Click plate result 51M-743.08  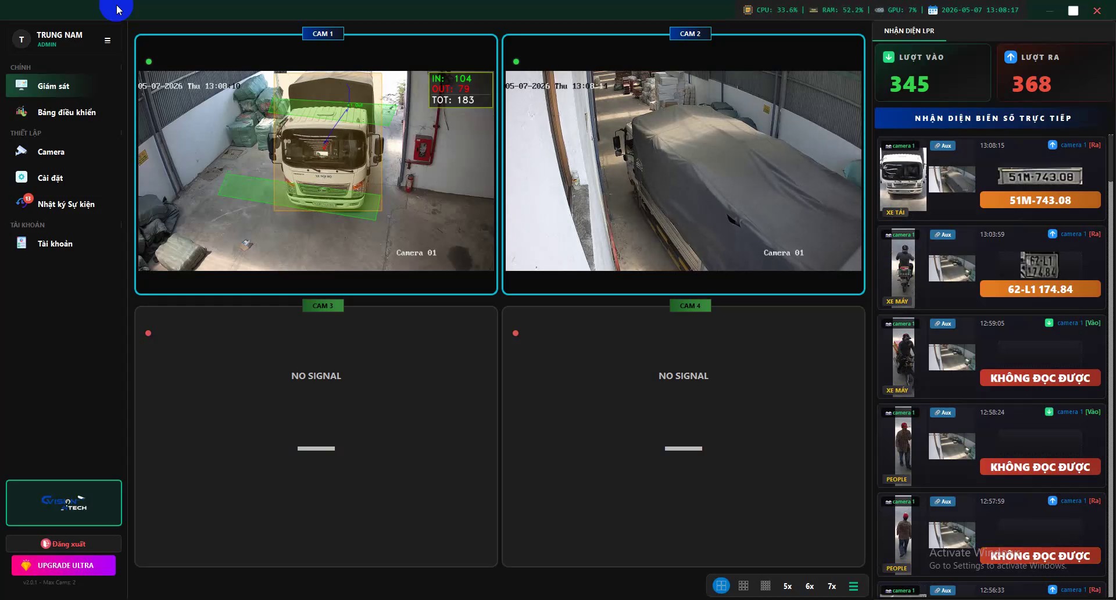pyautogui.click(x=1040, y=200)
